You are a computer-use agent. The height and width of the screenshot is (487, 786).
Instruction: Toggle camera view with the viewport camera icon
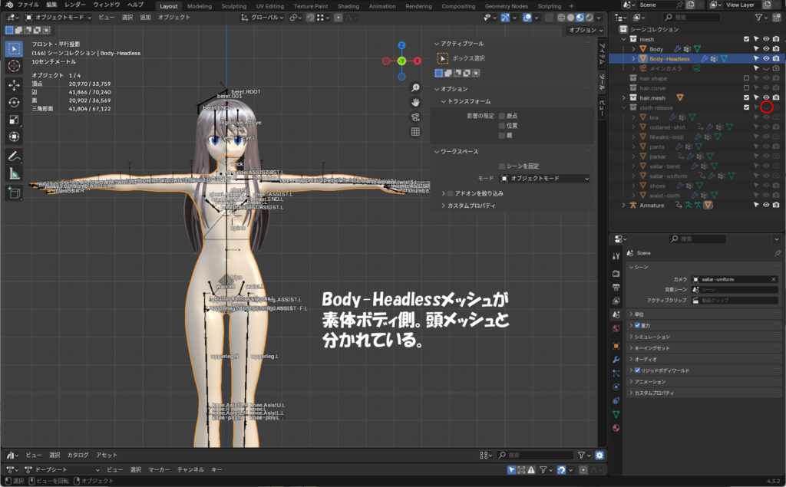coord(415,117)
